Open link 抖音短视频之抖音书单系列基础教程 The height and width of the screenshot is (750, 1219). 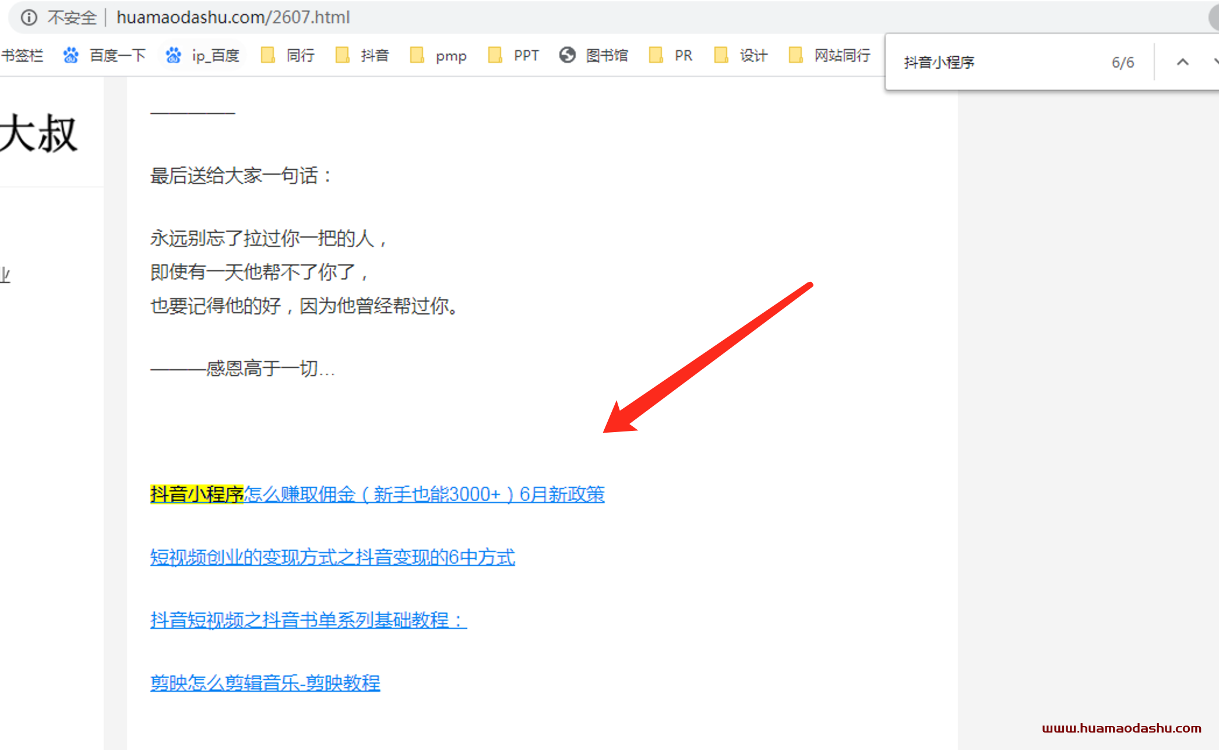tap(308, 620)
